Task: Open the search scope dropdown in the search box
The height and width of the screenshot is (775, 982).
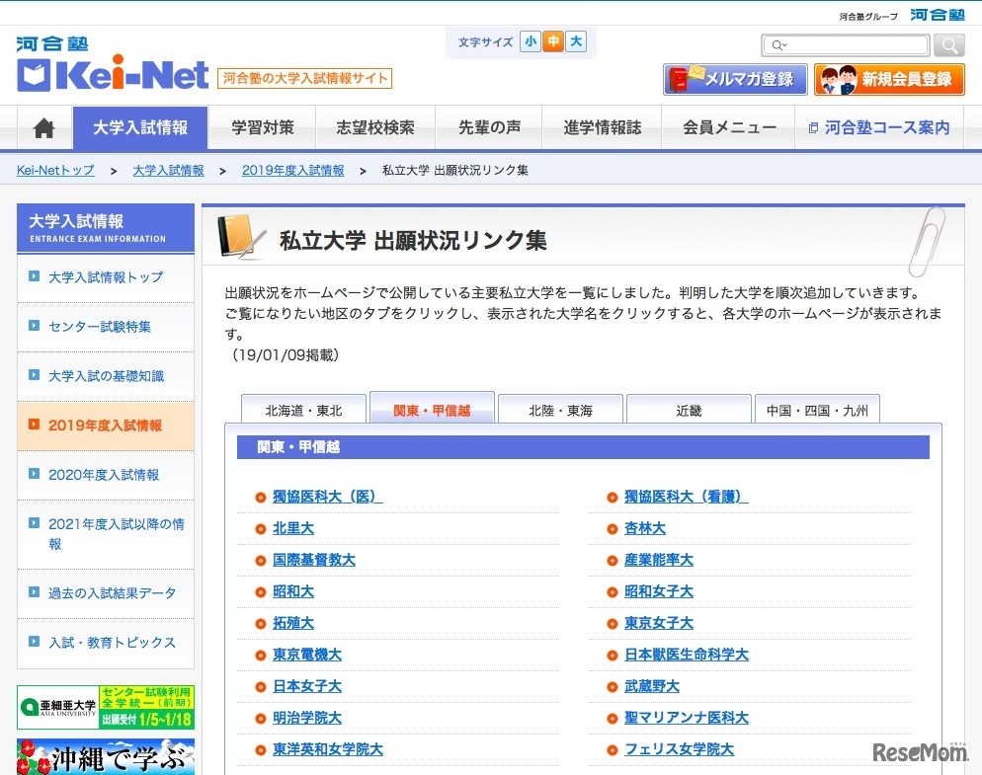Action: [x=779, y=44]
